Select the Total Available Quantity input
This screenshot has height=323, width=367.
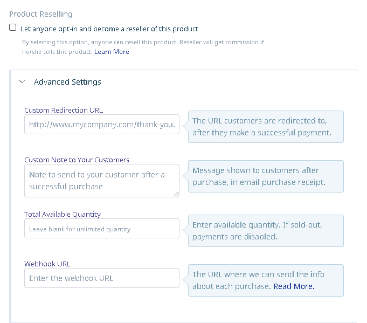(102, 229)
